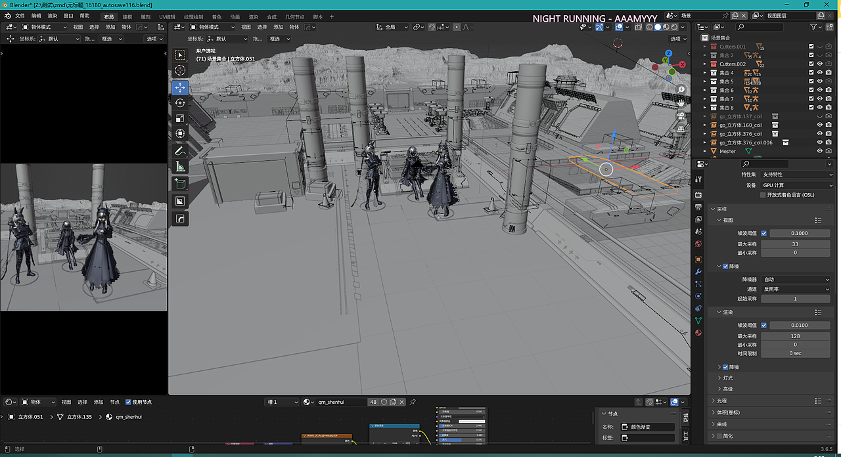Open the Physics properties tab icon
This screenshot has width=841, height=457.
coord(698,297)
